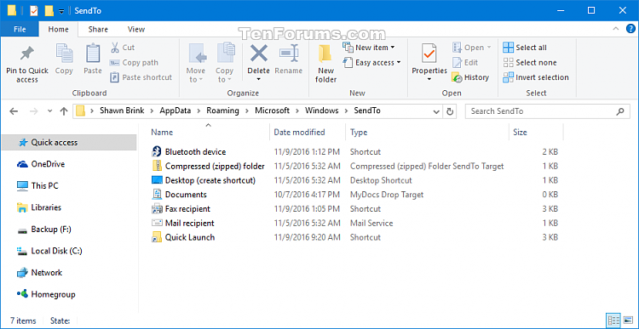
Task: Create a New folder from ribbon
Action: pos(325,64)
